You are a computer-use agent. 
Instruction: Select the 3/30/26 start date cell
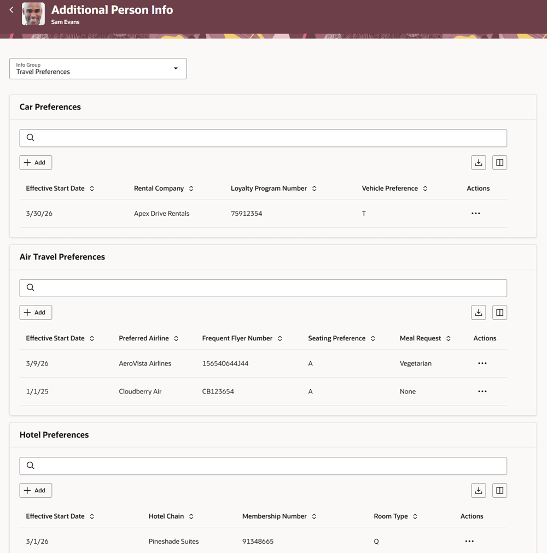point(39,213)
